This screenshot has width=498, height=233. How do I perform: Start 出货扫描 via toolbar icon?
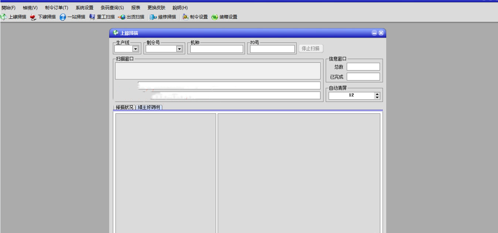coord(131,17)
